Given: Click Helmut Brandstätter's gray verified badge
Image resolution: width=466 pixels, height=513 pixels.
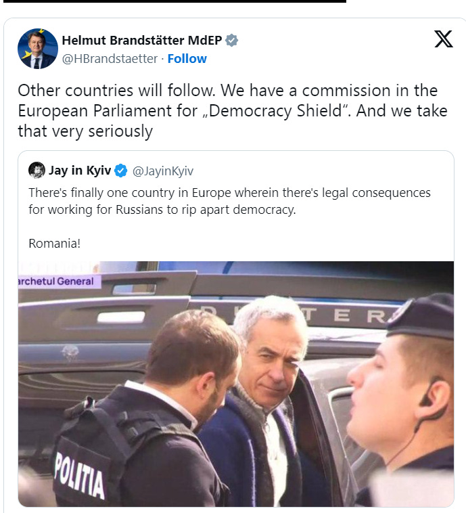Looking at the screenshot, I should click(231, 40).
